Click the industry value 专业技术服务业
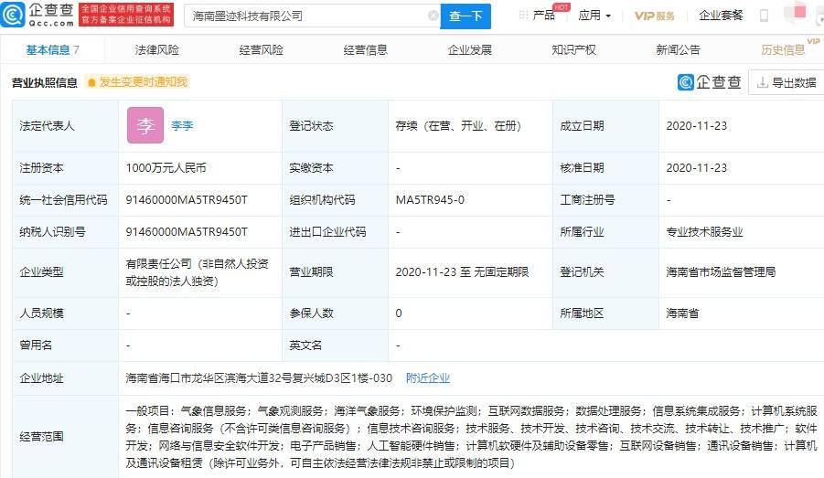 (704, 231)
